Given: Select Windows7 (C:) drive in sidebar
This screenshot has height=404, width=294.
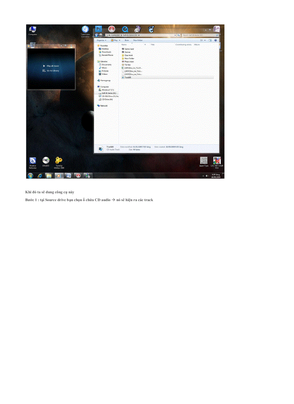Looking at the screenshot, I should click(107, 90).
